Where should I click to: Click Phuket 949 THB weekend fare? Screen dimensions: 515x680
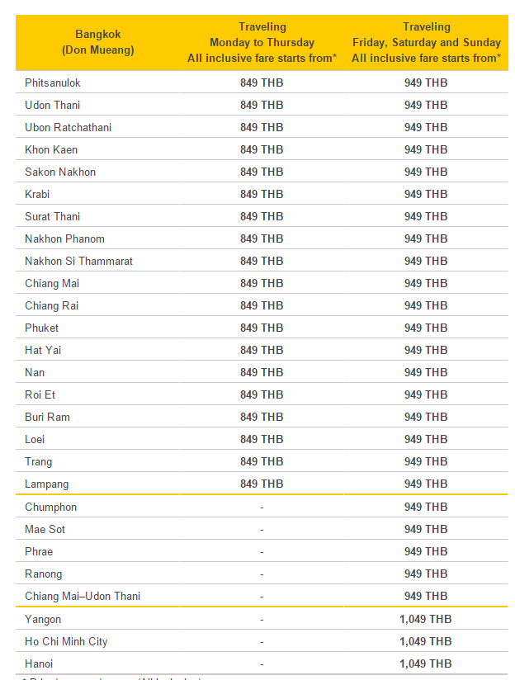pos(426,328)
